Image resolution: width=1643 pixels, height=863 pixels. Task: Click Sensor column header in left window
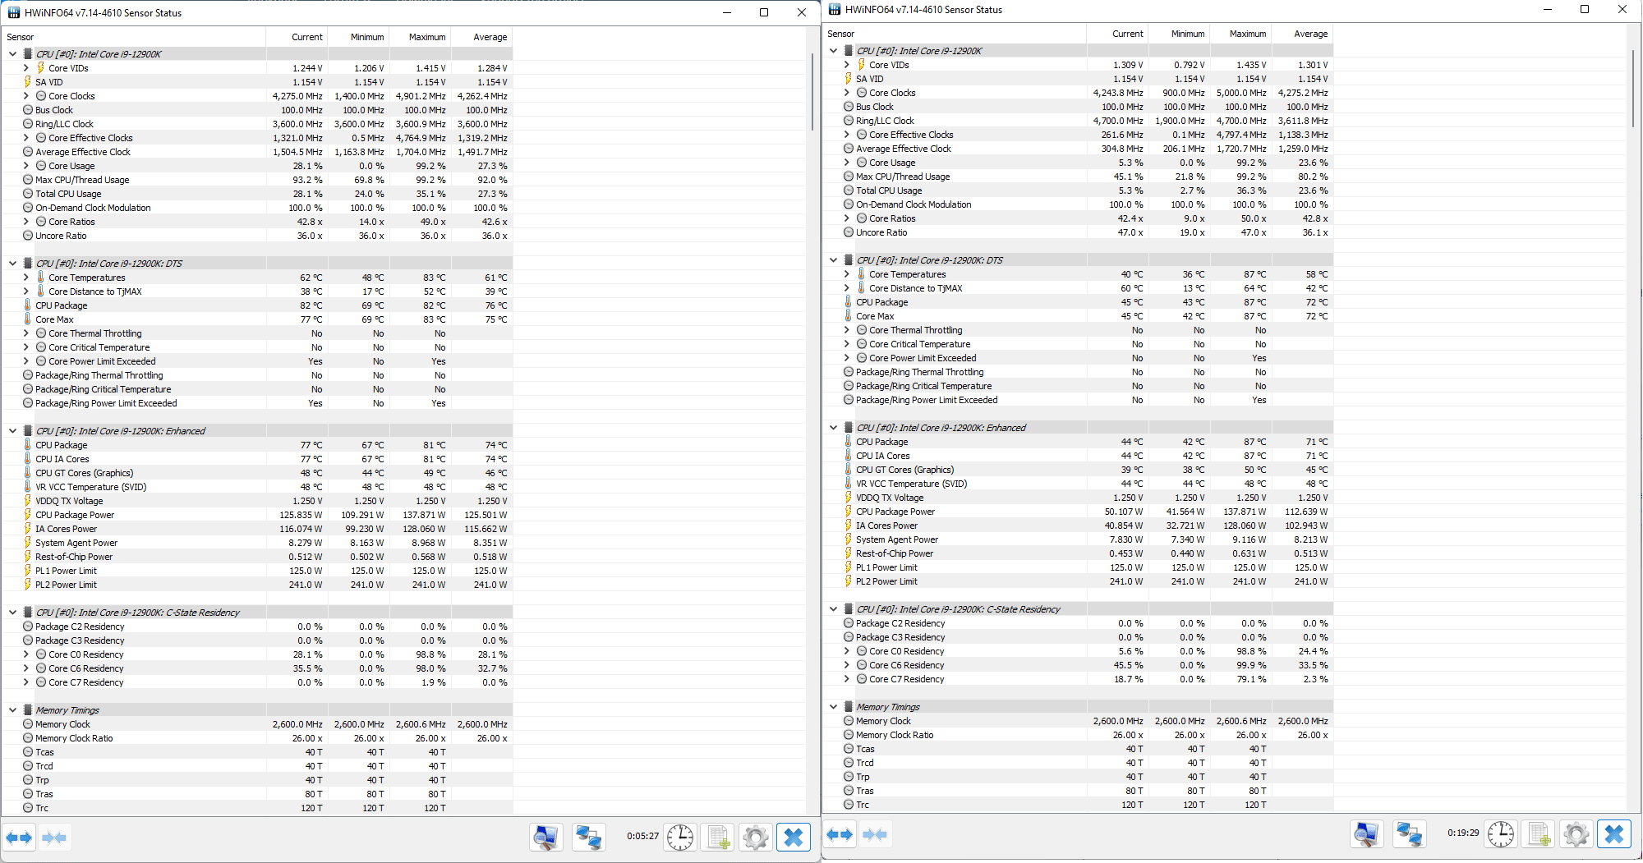coord(134,37)
